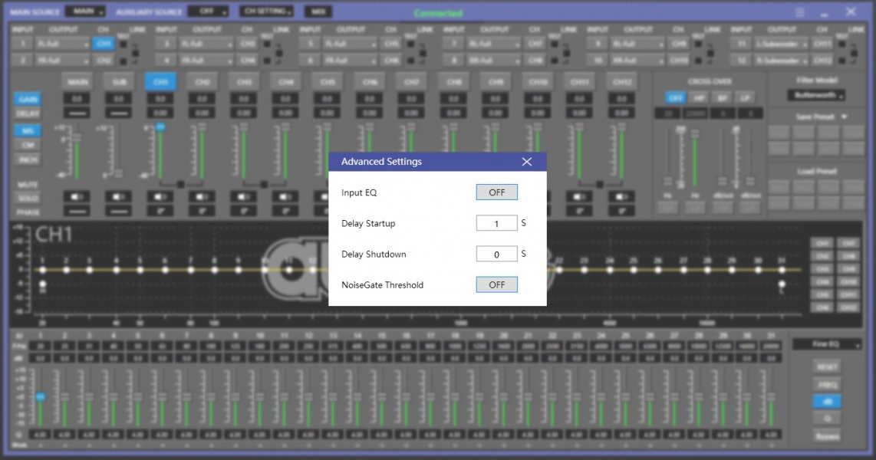Click the EQ RESET button
Image resolution: width=876 pixels, height=460 pixels.
(x=828, y=366)
